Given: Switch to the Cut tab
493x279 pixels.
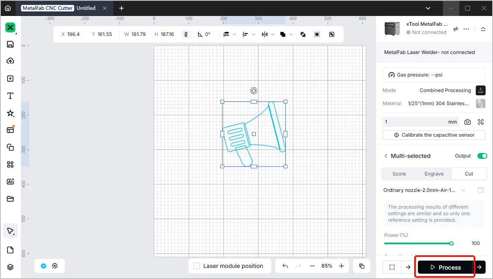Looking at the screenshot, I should point(469,174).
